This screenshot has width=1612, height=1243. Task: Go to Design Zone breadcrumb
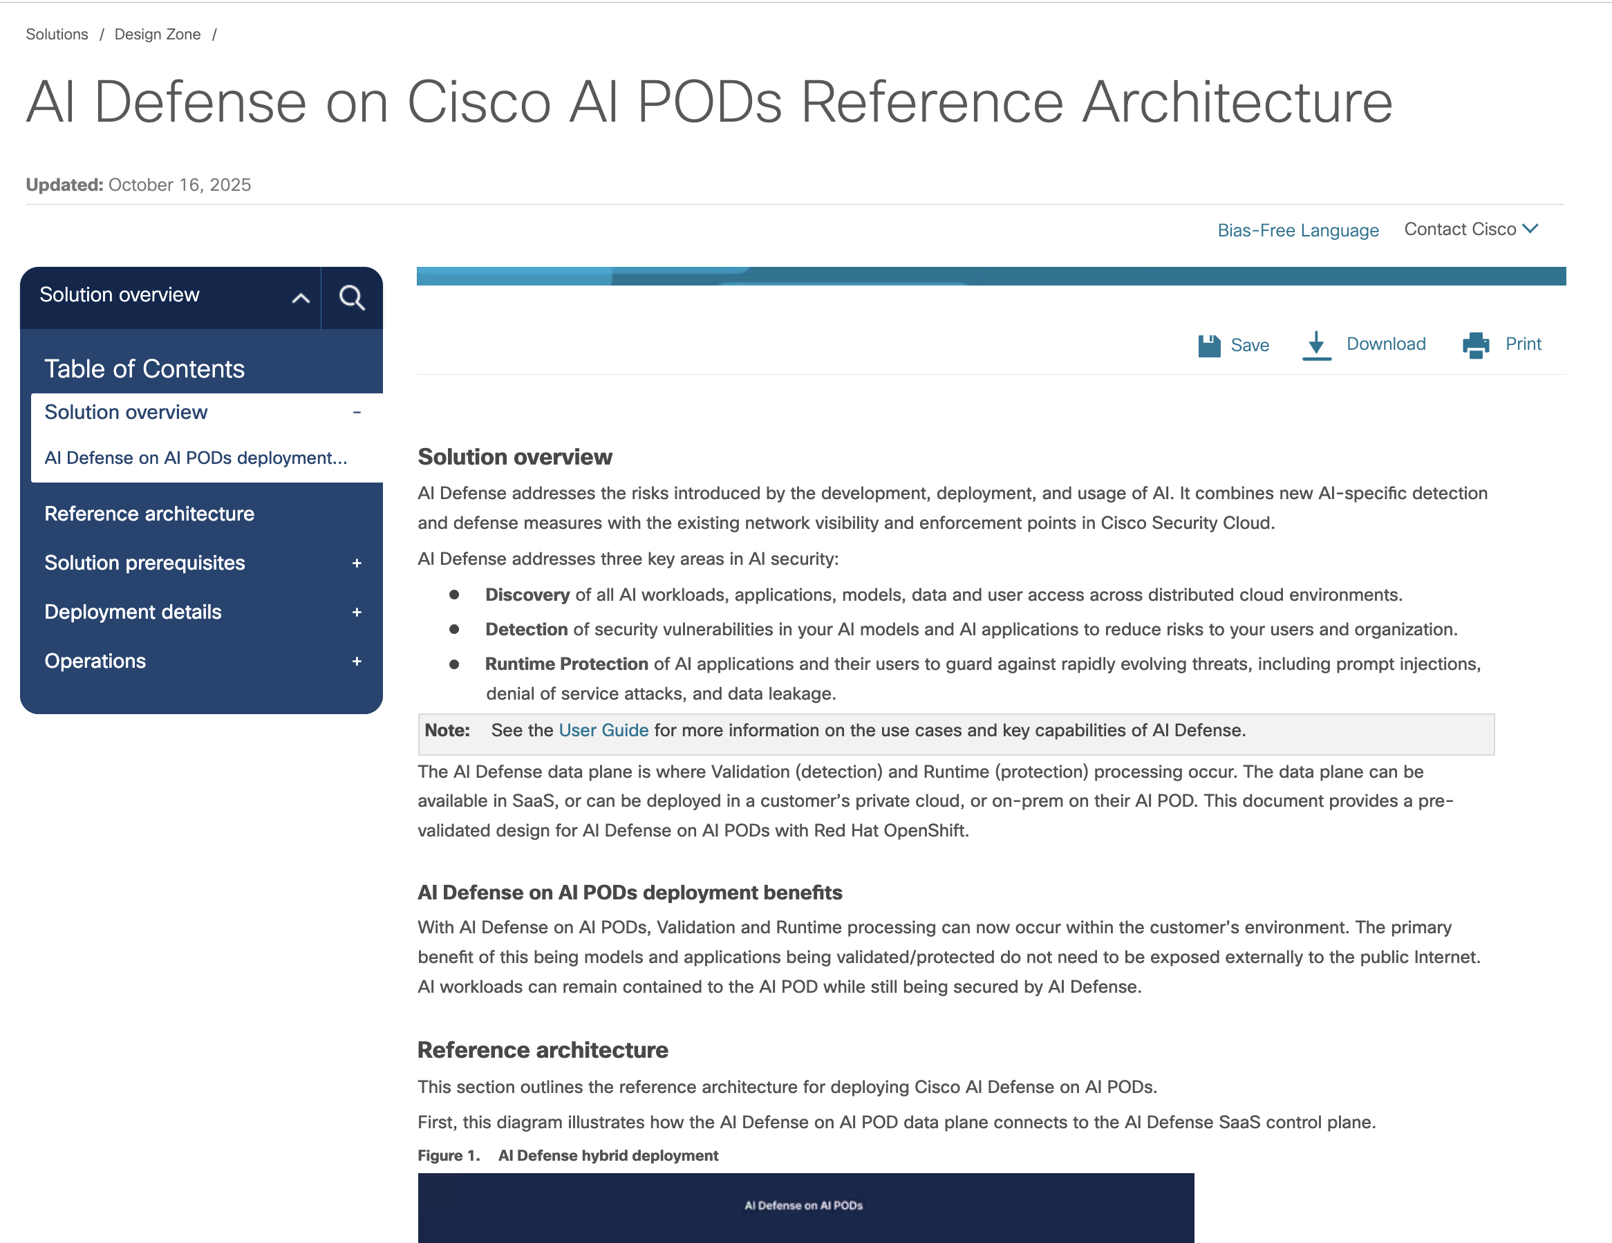[157, 34]
